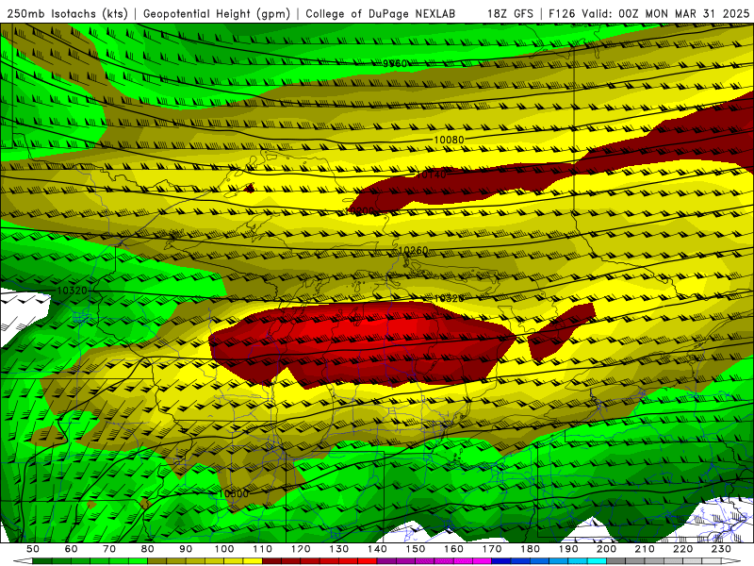Screen dimensions: 754x566
Task: Click the Geopotential Height (gpm) header text
Action: coord(217,13)
